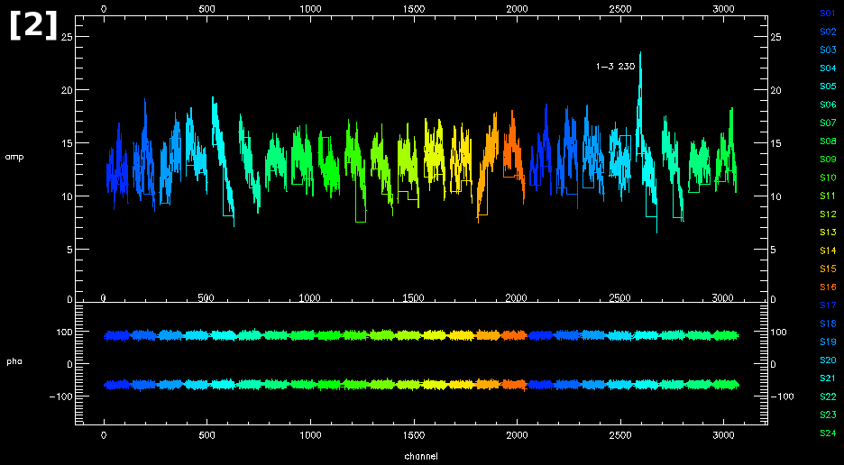
Task: Choose the orange S15 legend label
Action: pyautogui.click(x=828, y=269)
